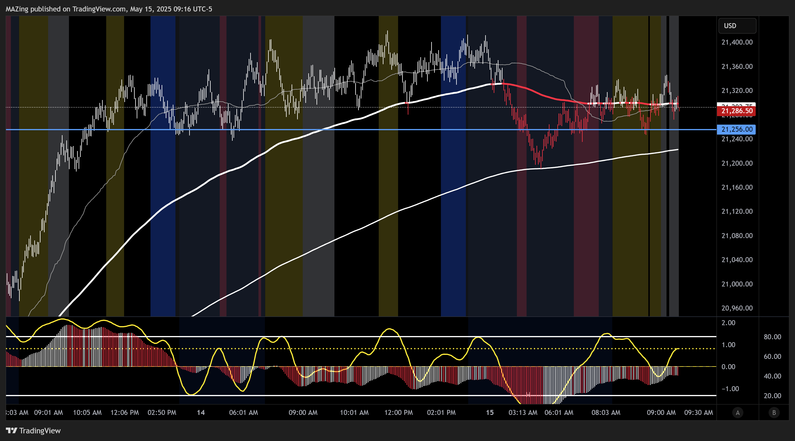Click the 21,400.00 price axis label
Screen dimensions: 795x441
tap(737, 42)
